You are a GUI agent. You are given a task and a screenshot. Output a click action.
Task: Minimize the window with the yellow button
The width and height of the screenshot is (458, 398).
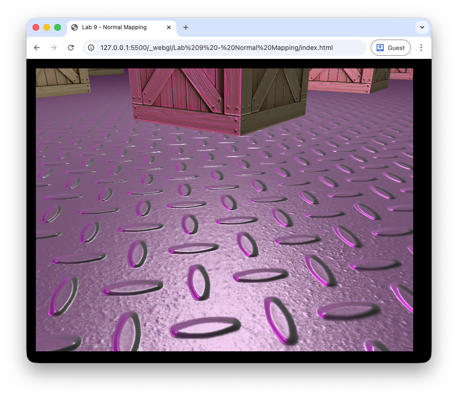click(x=47, y=27)
